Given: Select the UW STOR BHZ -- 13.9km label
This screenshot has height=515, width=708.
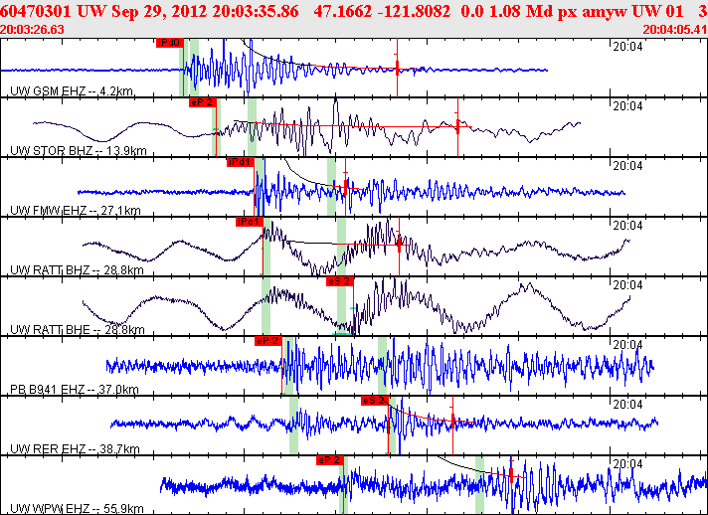Looking at the screenshot, I should [x=79, y=151].
